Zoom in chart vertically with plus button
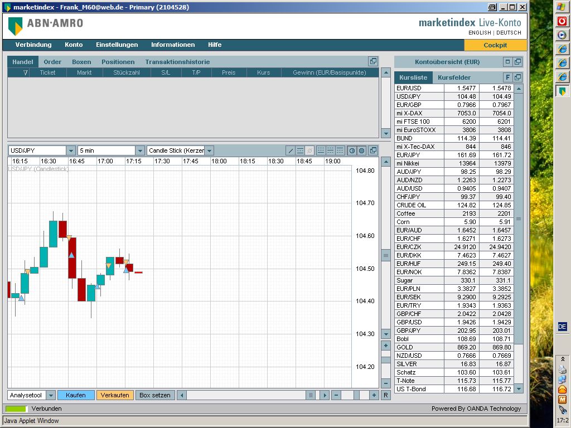The width and height of the screenshot is (571, 428). pyautogui.click(x=386, y=346)
